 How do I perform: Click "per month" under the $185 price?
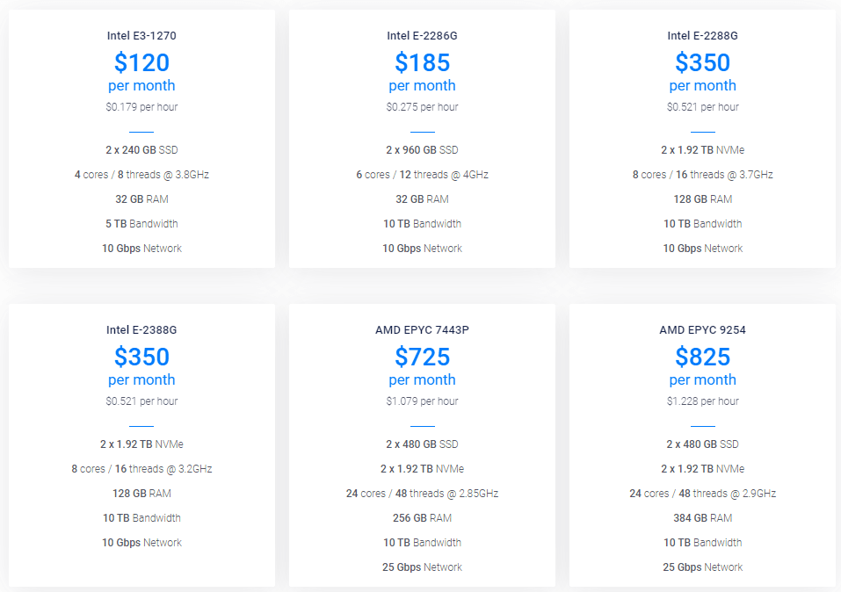click(422, 85)
